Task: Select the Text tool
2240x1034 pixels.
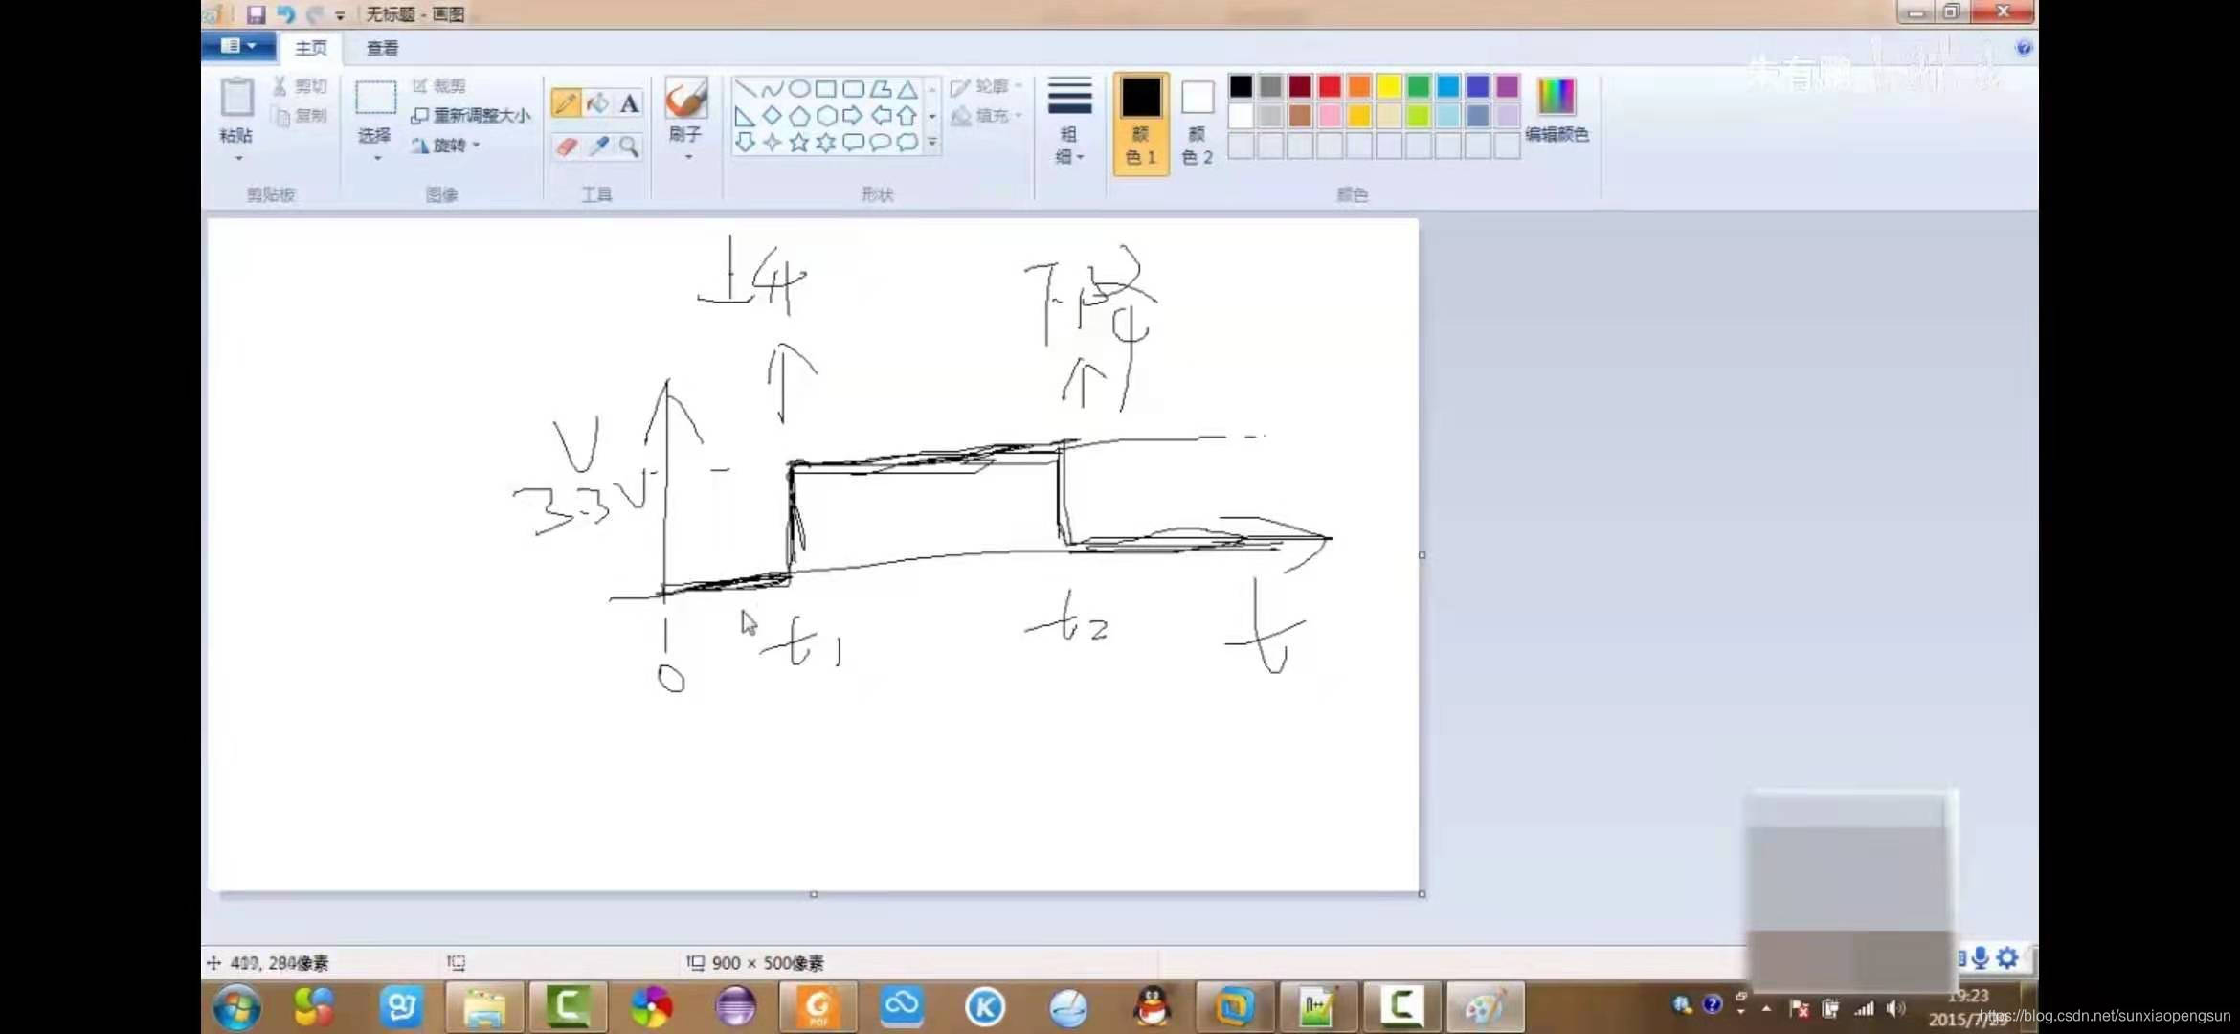Action: [x=629, y=103]
